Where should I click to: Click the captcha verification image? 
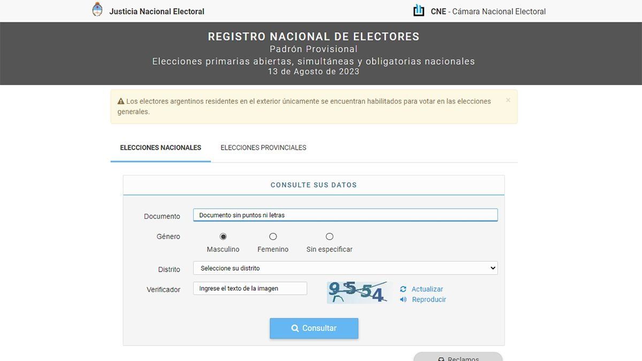(358, 293)
